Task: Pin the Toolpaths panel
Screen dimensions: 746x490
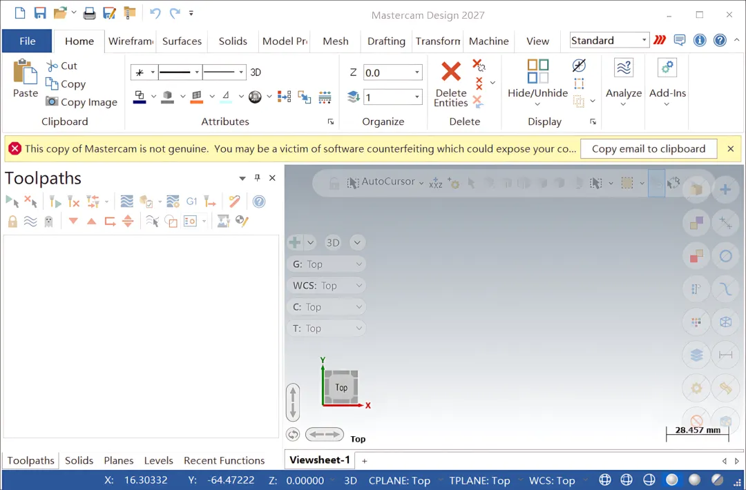Action: click(x=258, y=178)
